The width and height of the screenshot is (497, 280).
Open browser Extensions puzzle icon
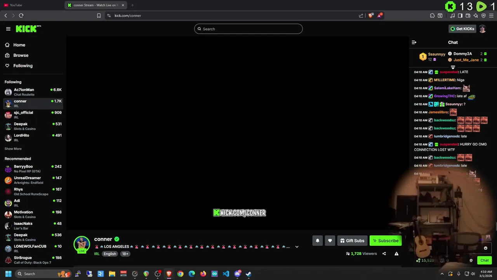coord(432,16)
